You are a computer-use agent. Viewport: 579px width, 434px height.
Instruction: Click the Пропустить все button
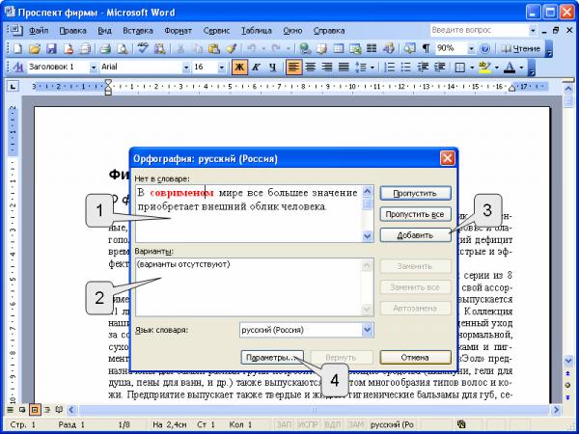415,214
